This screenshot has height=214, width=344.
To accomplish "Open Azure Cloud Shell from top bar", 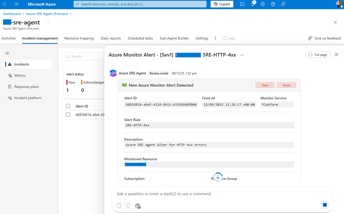I will point(242,4).
